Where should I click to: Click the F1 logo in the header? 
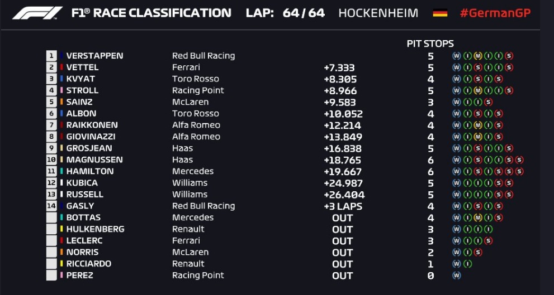[x=37, y=13]
